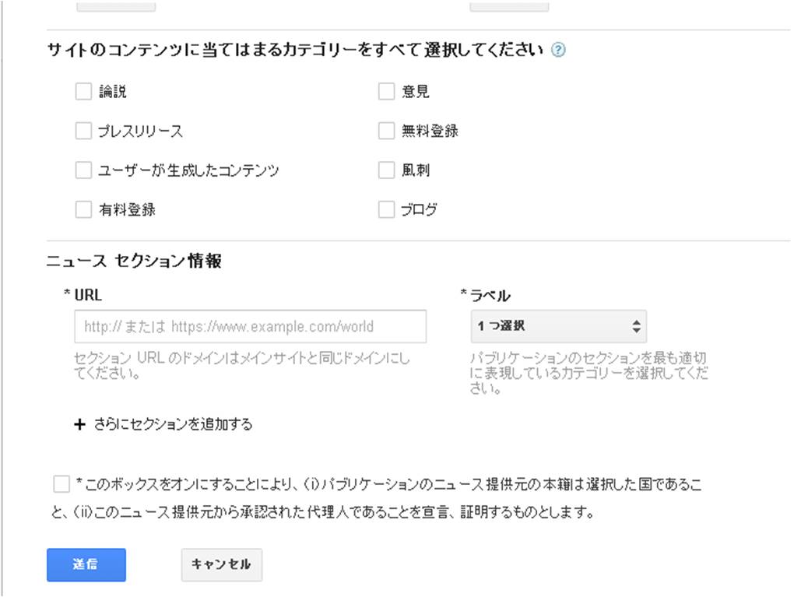Click the partially visible button at top right
This screenshot has width=801, height=597.
(509, 5)
